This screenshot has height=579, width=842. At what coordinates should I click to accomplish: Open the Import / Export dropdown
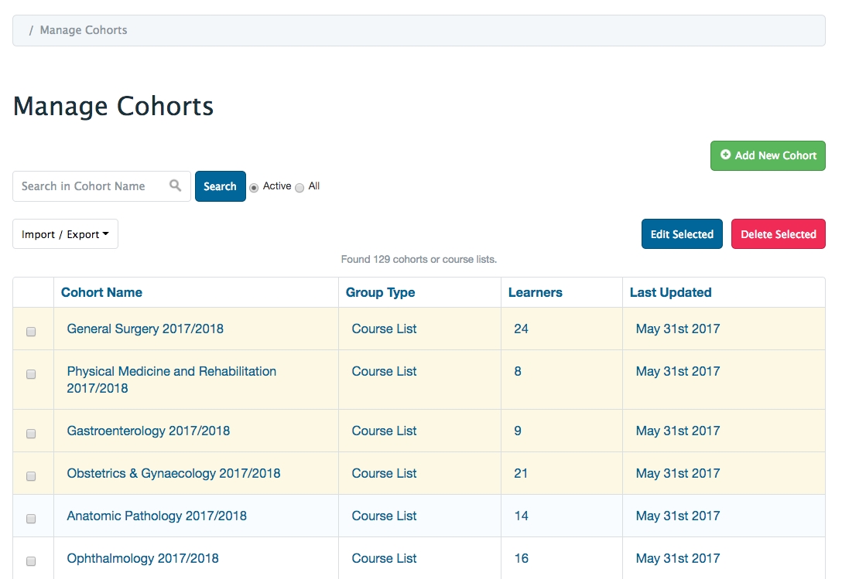click(x=65, y=234)
